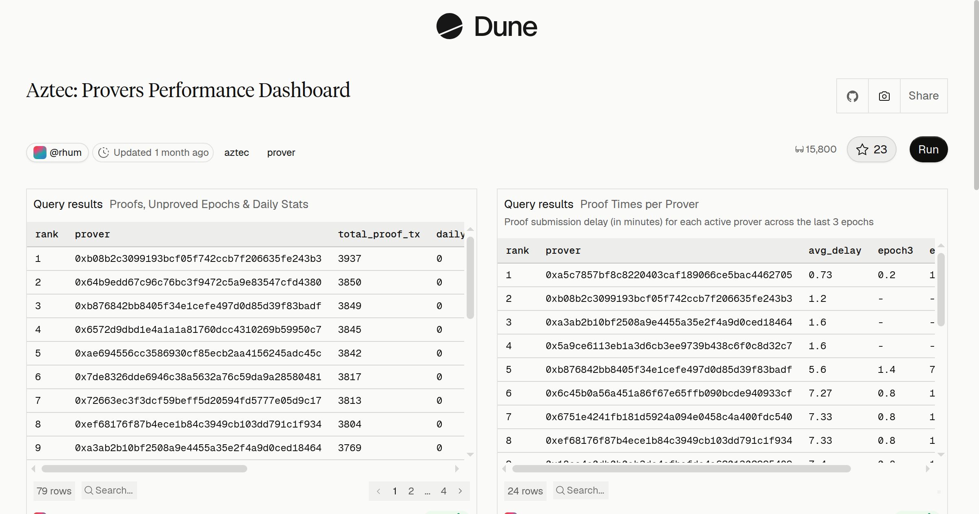Click the 3937 total_proof_tx cell
Image resolution: width=979 pixels, height=514 pixels.
[350, 259]
